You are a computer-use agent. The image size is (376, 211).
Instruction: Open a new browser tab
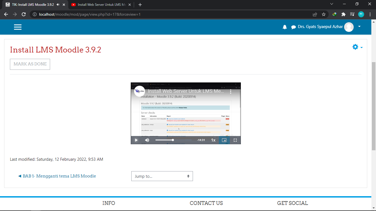click(x=140, y=5)
